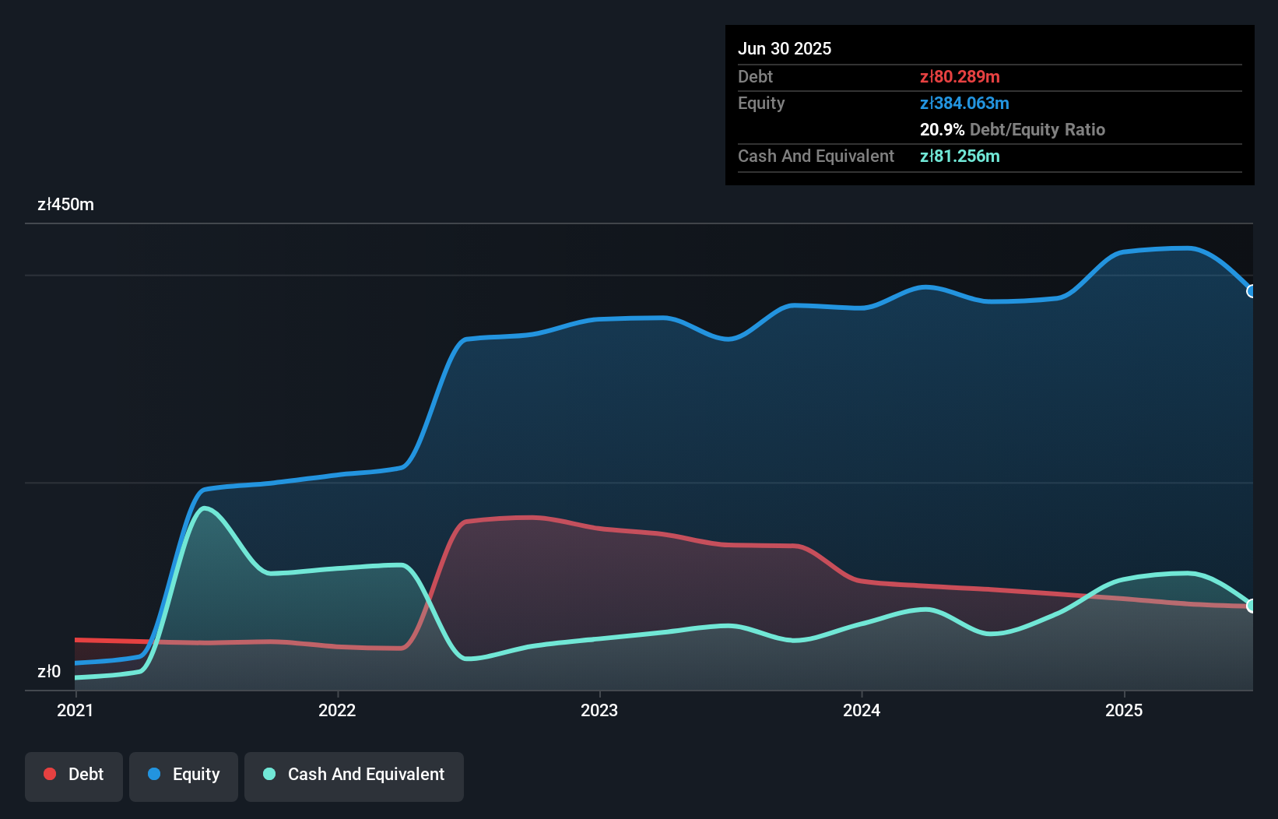Click the Cash value zł81.256m in tooltip
This screenshot has height=819, width=1278.
pyautogui.click(x=960, y=156)
